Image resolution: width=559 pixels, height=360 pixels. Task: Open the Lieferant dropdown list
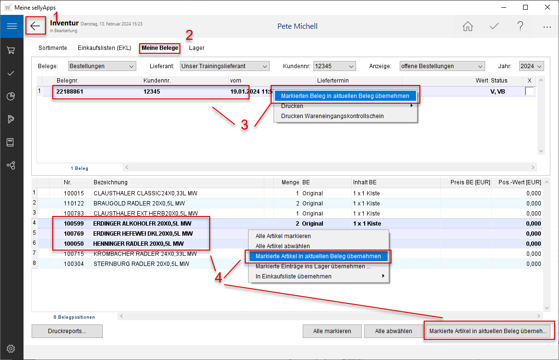tap(225, 66)
